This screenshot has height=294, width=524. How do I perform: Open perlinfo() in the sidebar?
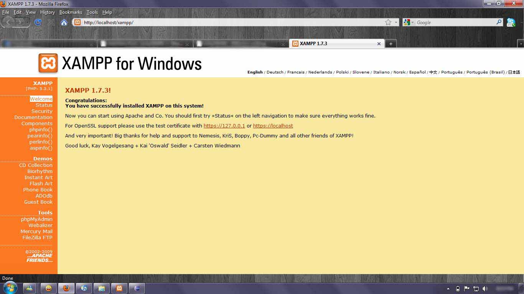click(41, 142)
